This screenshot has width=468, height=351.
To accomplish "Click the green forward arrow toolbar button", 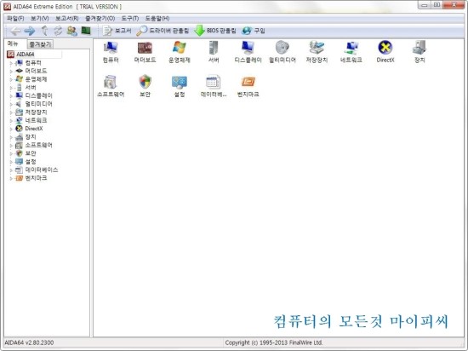I will (29, 31).
